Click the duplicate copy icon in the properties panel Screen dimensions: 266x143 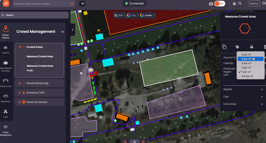coord(224,47)
